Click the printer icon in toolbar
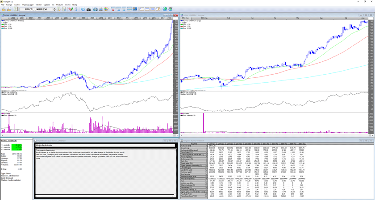 [101, 9]
